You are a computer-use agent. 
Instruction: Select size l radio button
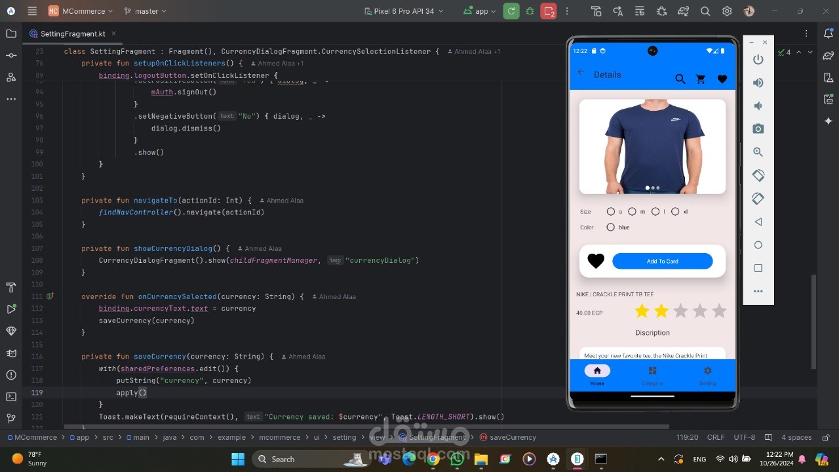pos(655,211)
